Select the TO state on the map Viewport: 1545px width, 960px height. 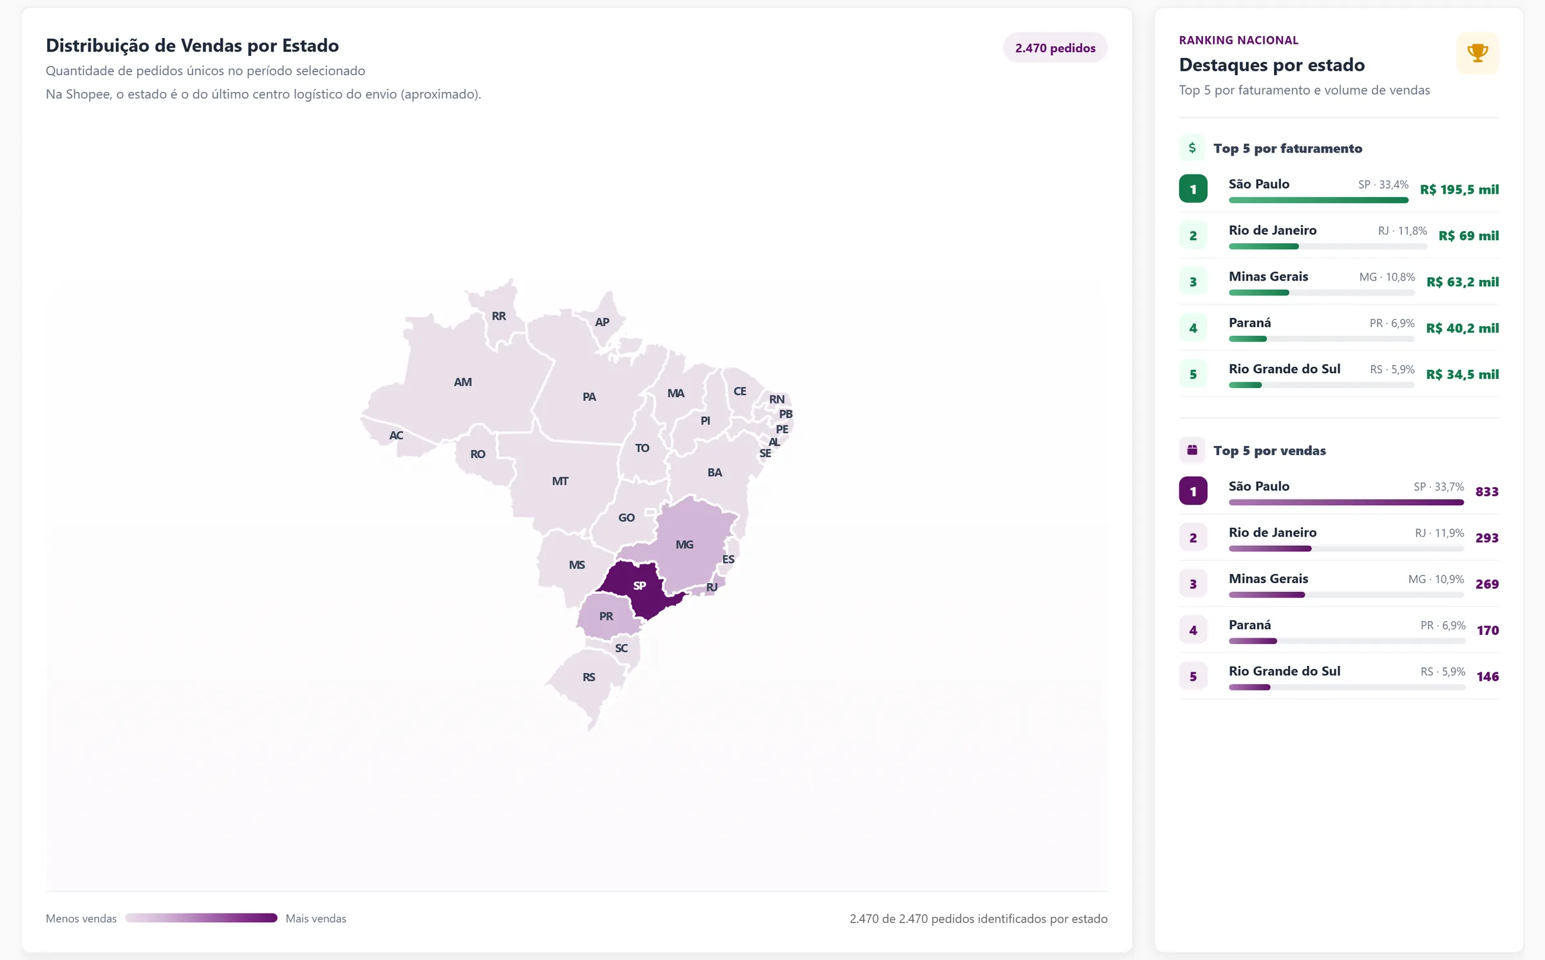point(642,448)
